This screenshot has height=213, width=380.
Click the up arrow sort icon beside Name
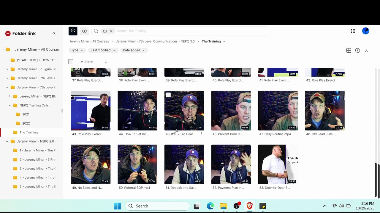click(82, 62)
